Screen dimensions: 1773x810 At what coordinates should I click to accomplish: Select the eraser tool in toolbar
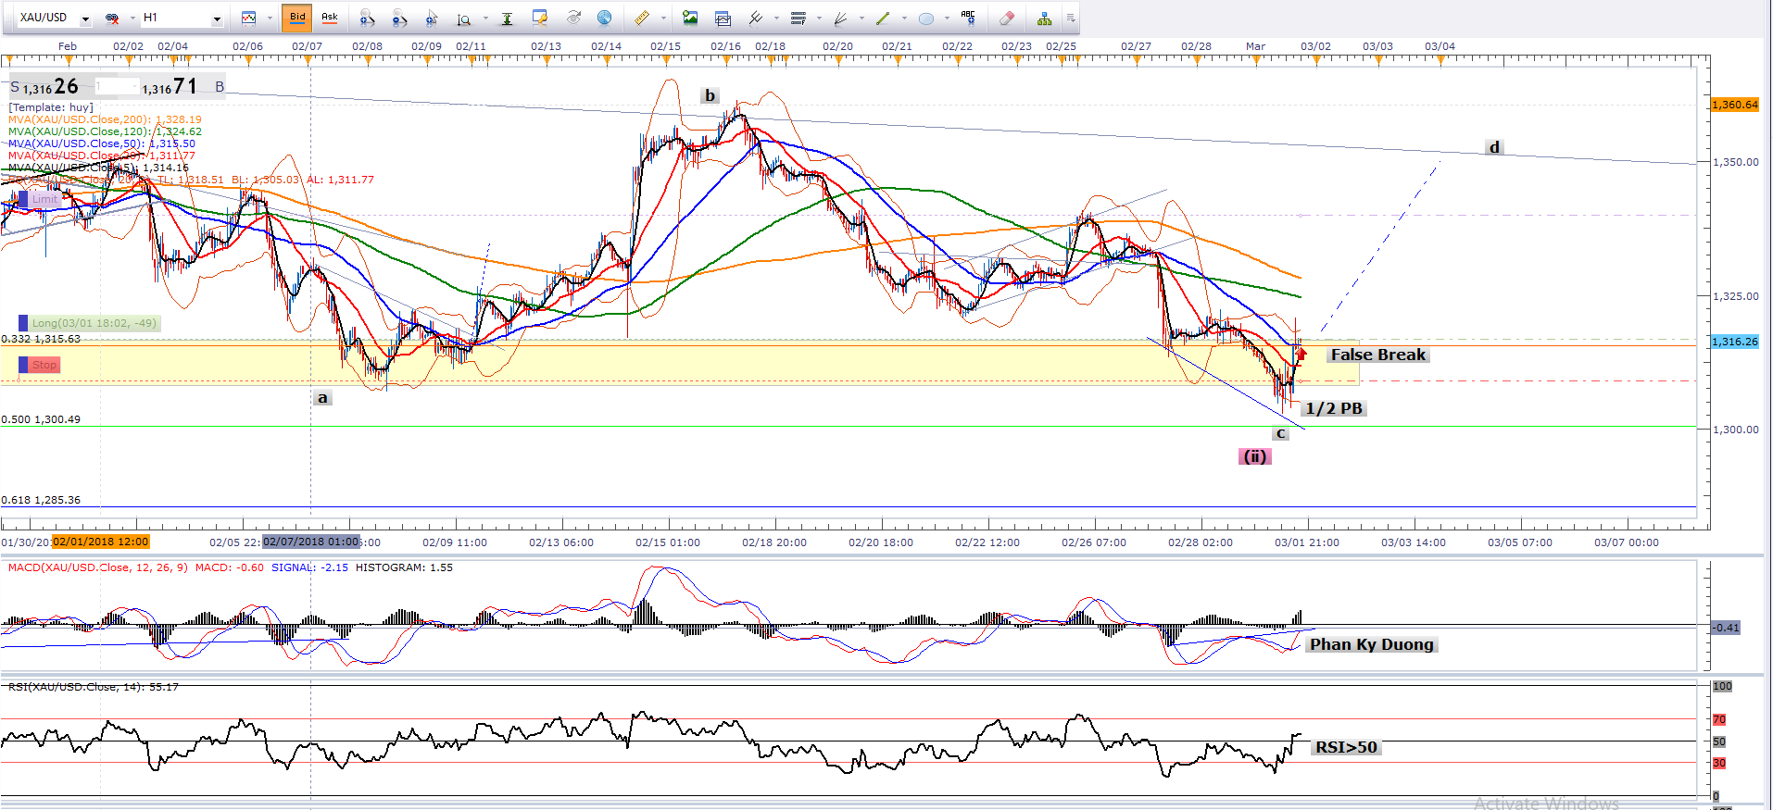coord(1007,18)
